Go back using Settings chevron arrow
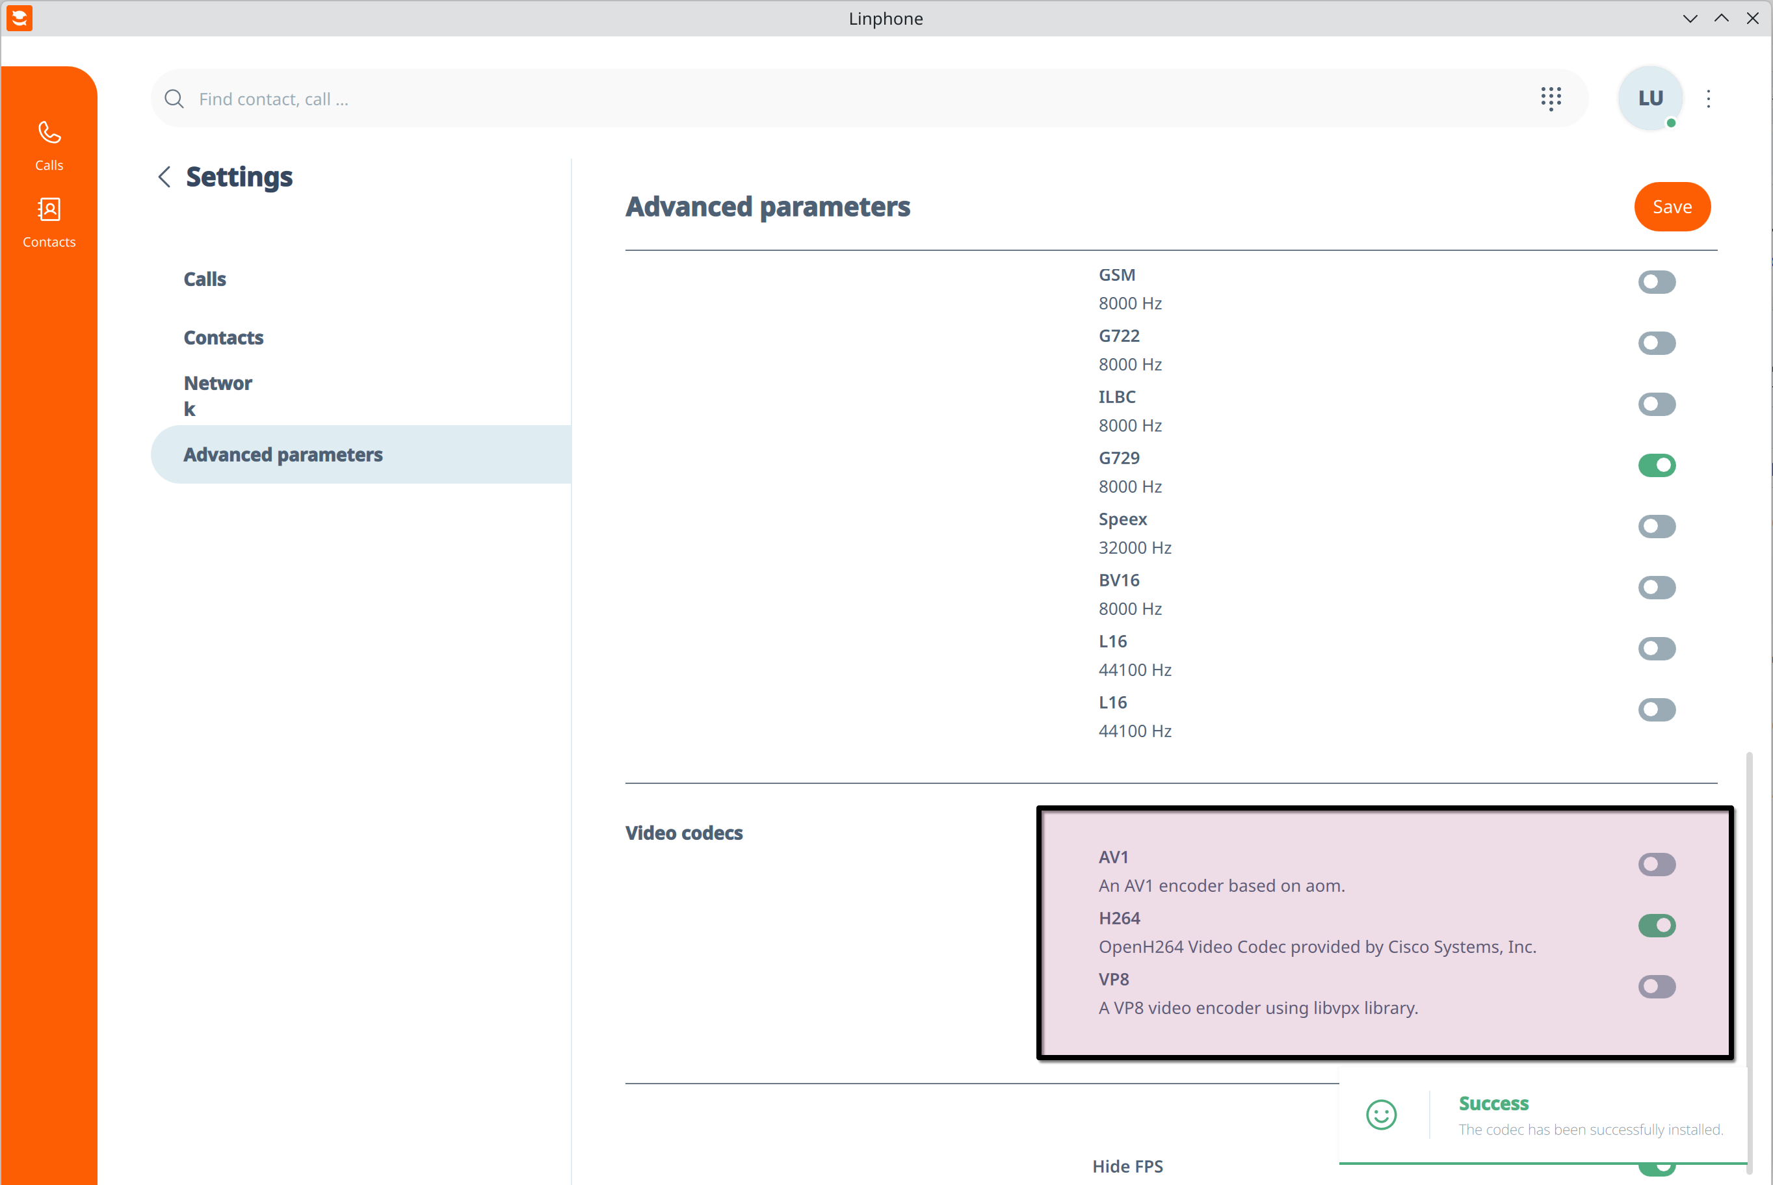This screenshot has width=1773, height=1185. (164, 177)
